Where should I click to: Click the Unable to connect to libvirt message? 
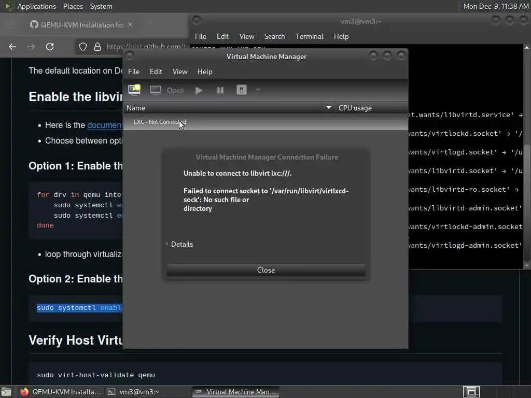237,173
